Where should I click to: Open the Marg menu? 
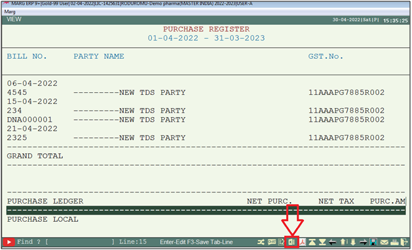[x=10, y=12]
